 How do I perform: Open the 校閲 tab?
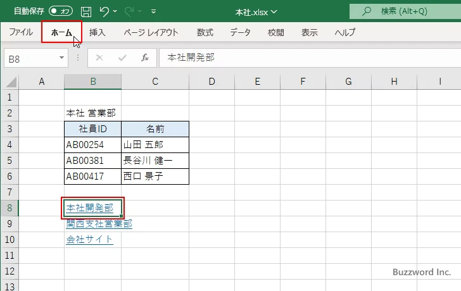coord(276,32)
